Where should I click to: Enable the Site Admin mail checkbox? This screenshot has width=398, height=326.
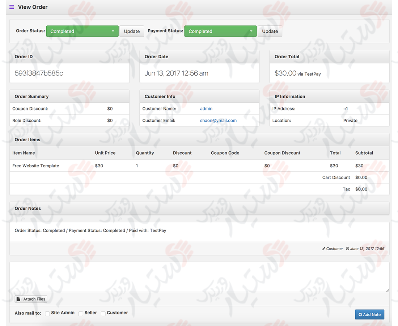[x=47, y=313]
